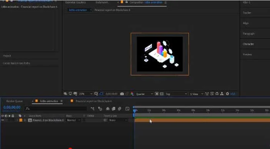Switch to Financial report on Blockchain 6 timeline tab
The image size is (270, 149).
click(93, 101)
